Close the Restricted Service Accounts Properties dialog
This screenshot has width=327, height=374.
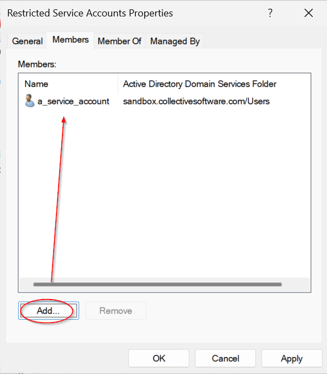tap(308, 13)
